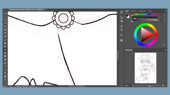
Task: Open the History panel icon
Action: pyautogui.click(x=121, y=12)
